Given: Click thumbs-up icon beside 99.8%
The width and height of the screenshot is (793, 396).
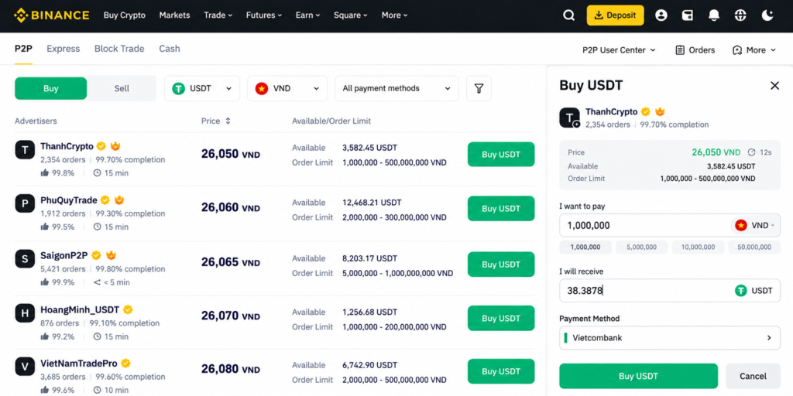Looking at the screenshot, I should (44, 172).
